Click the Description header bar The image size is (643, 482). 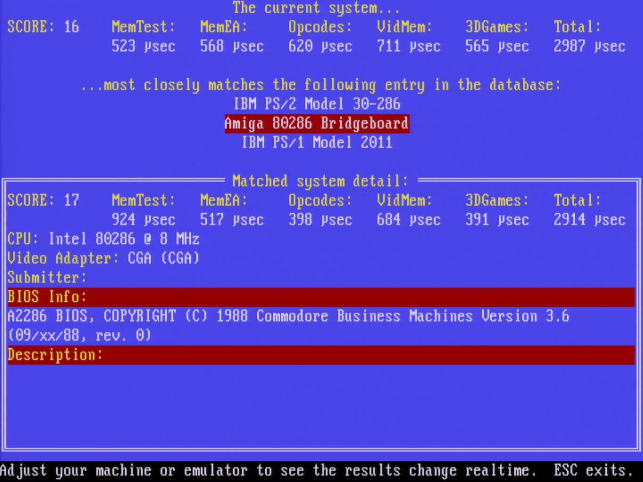coord(321,355)
